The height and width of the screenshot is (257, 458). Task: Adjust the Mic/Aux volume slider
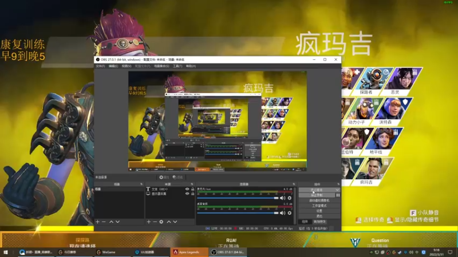coord(238,198)
